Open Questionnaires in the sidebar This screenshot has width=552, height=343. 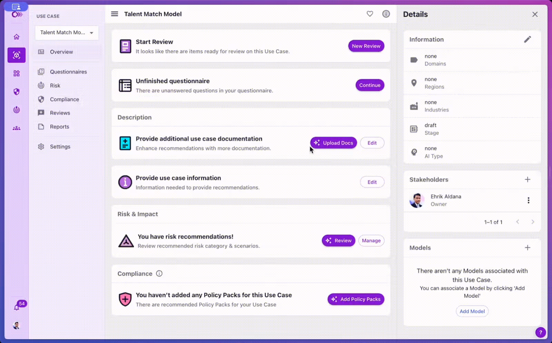point(68,72)
